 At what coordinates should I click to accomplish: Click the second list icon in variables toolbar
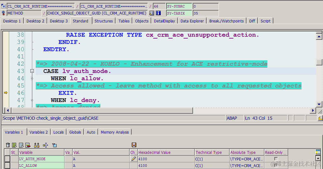pos(21,145)
